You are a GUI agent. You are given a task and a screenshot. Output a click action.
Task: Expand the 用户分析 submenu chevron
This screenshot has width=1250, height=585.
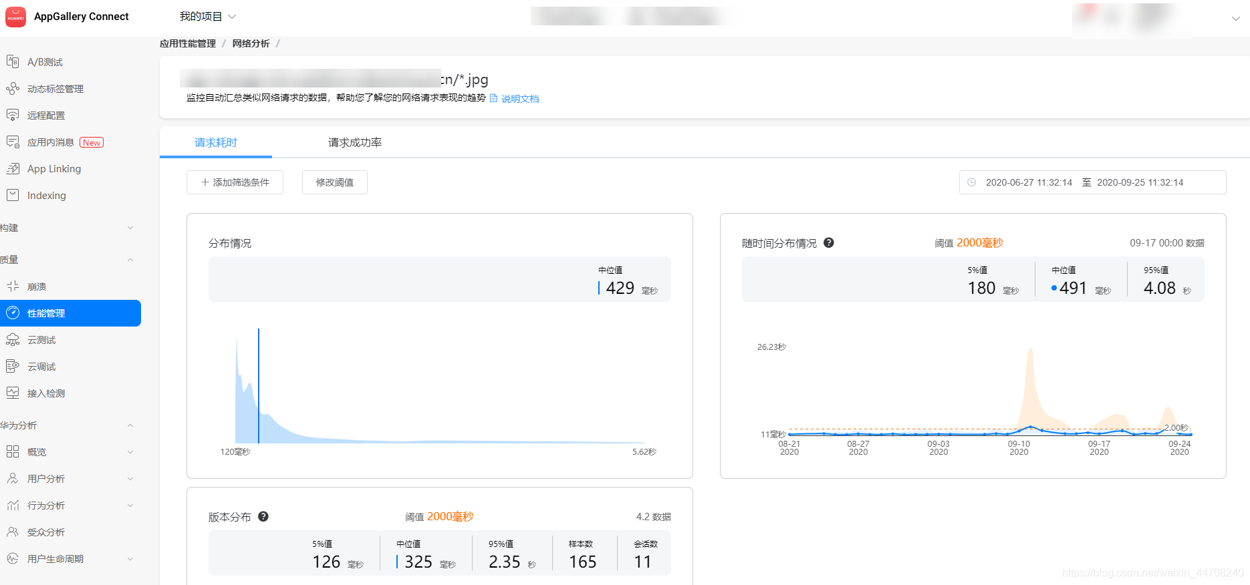(130, 479)
